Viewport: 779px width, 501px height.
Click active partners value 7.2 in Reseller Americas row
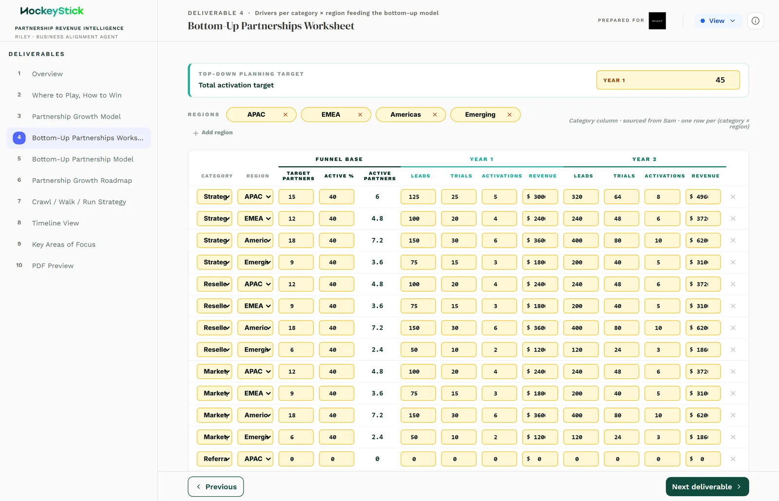[x=377, y=328]
